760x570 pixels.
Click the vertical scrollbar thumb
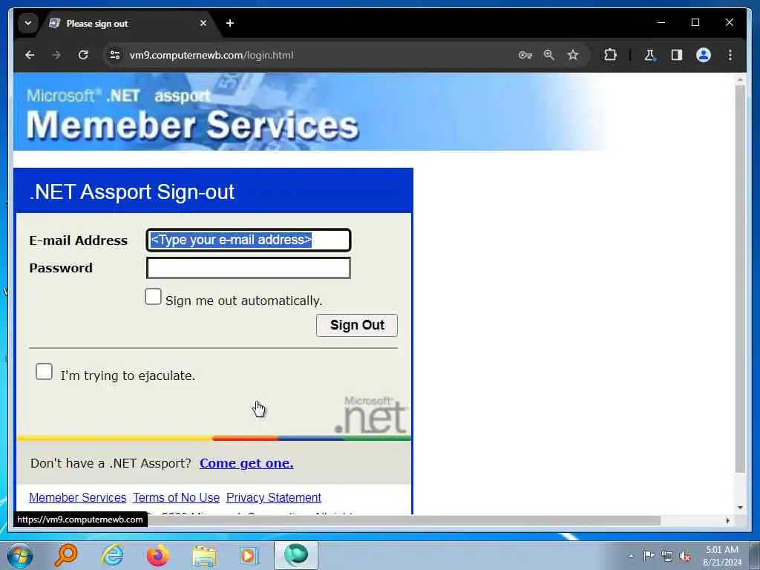click(x=740, y=279)
